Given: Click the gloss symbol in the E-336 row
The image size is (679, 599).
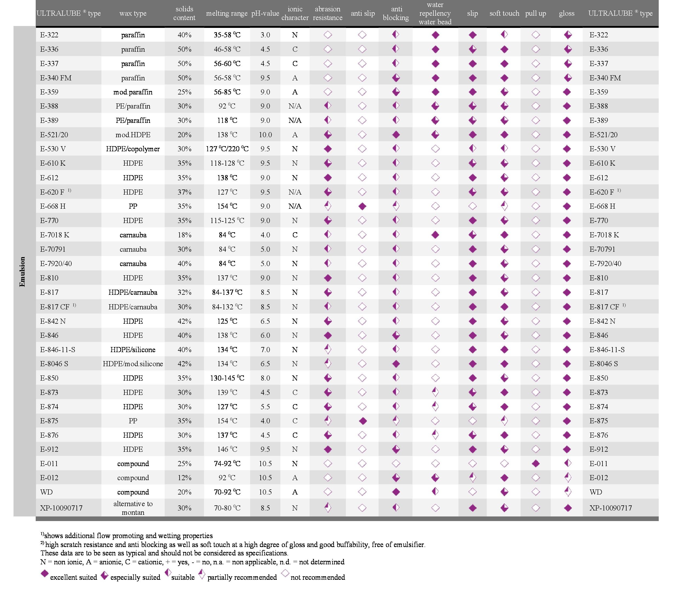Looking at the screenshot, I should 568,49.
